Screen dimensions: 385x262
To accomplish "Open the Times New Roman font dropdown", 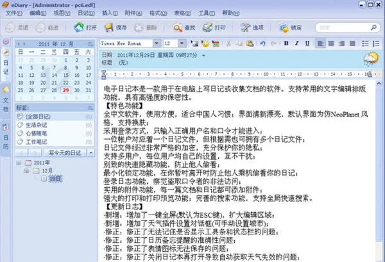I will point(156,44).
